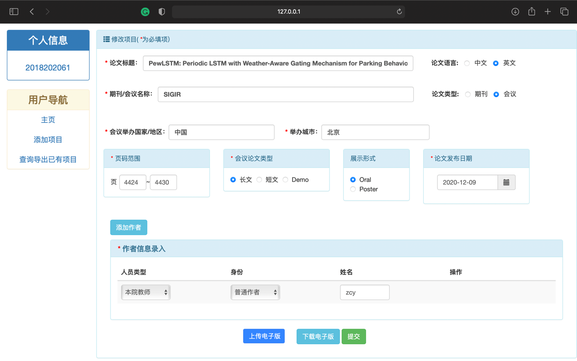
Task: Click the 个人信息 panel header
Action: (x=48, y=41)
